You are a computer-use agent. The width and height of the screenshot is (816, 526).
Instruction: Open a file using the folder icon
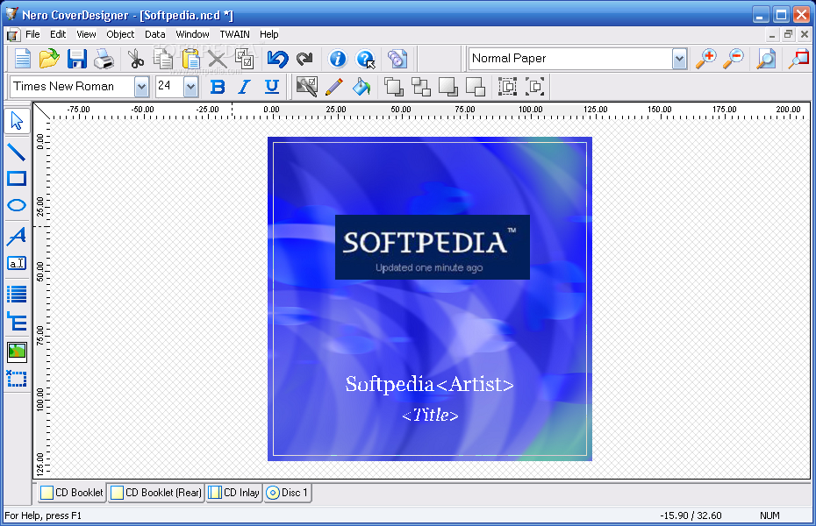49,59
